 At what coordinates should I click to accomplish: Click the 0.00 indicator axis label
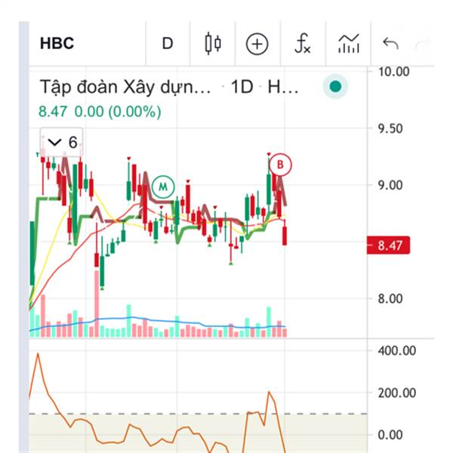pos(390,435)
